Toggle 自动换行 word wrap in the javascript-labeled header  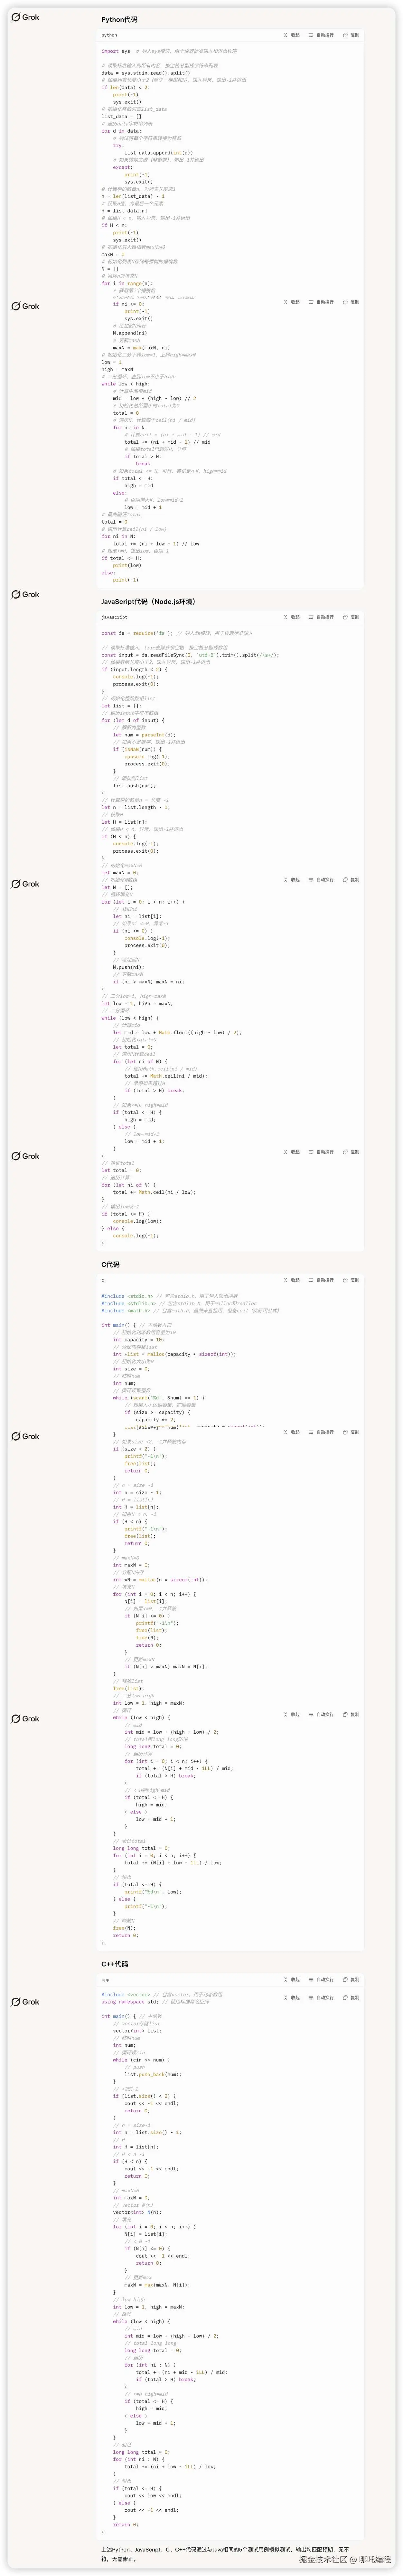point(322,617)
